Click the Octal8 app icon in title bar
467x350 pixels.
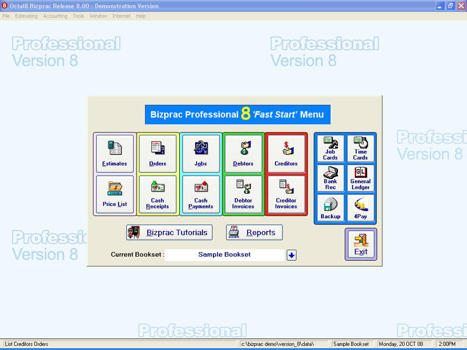pos(5,6)
